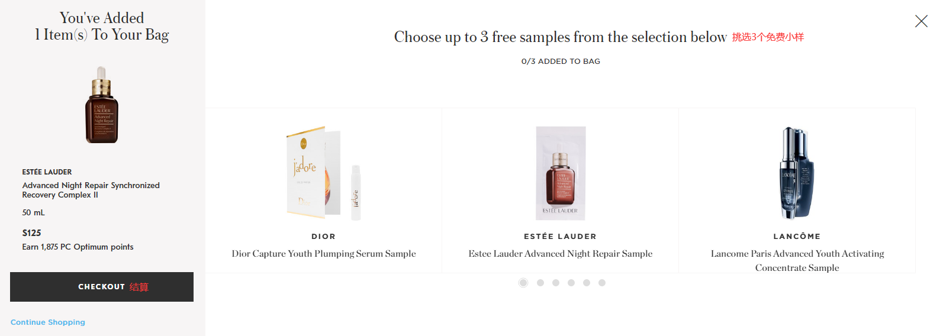Go to the fourth carousel page dot
This screenshot has width=940, height=336.
(x=571, y=283)
